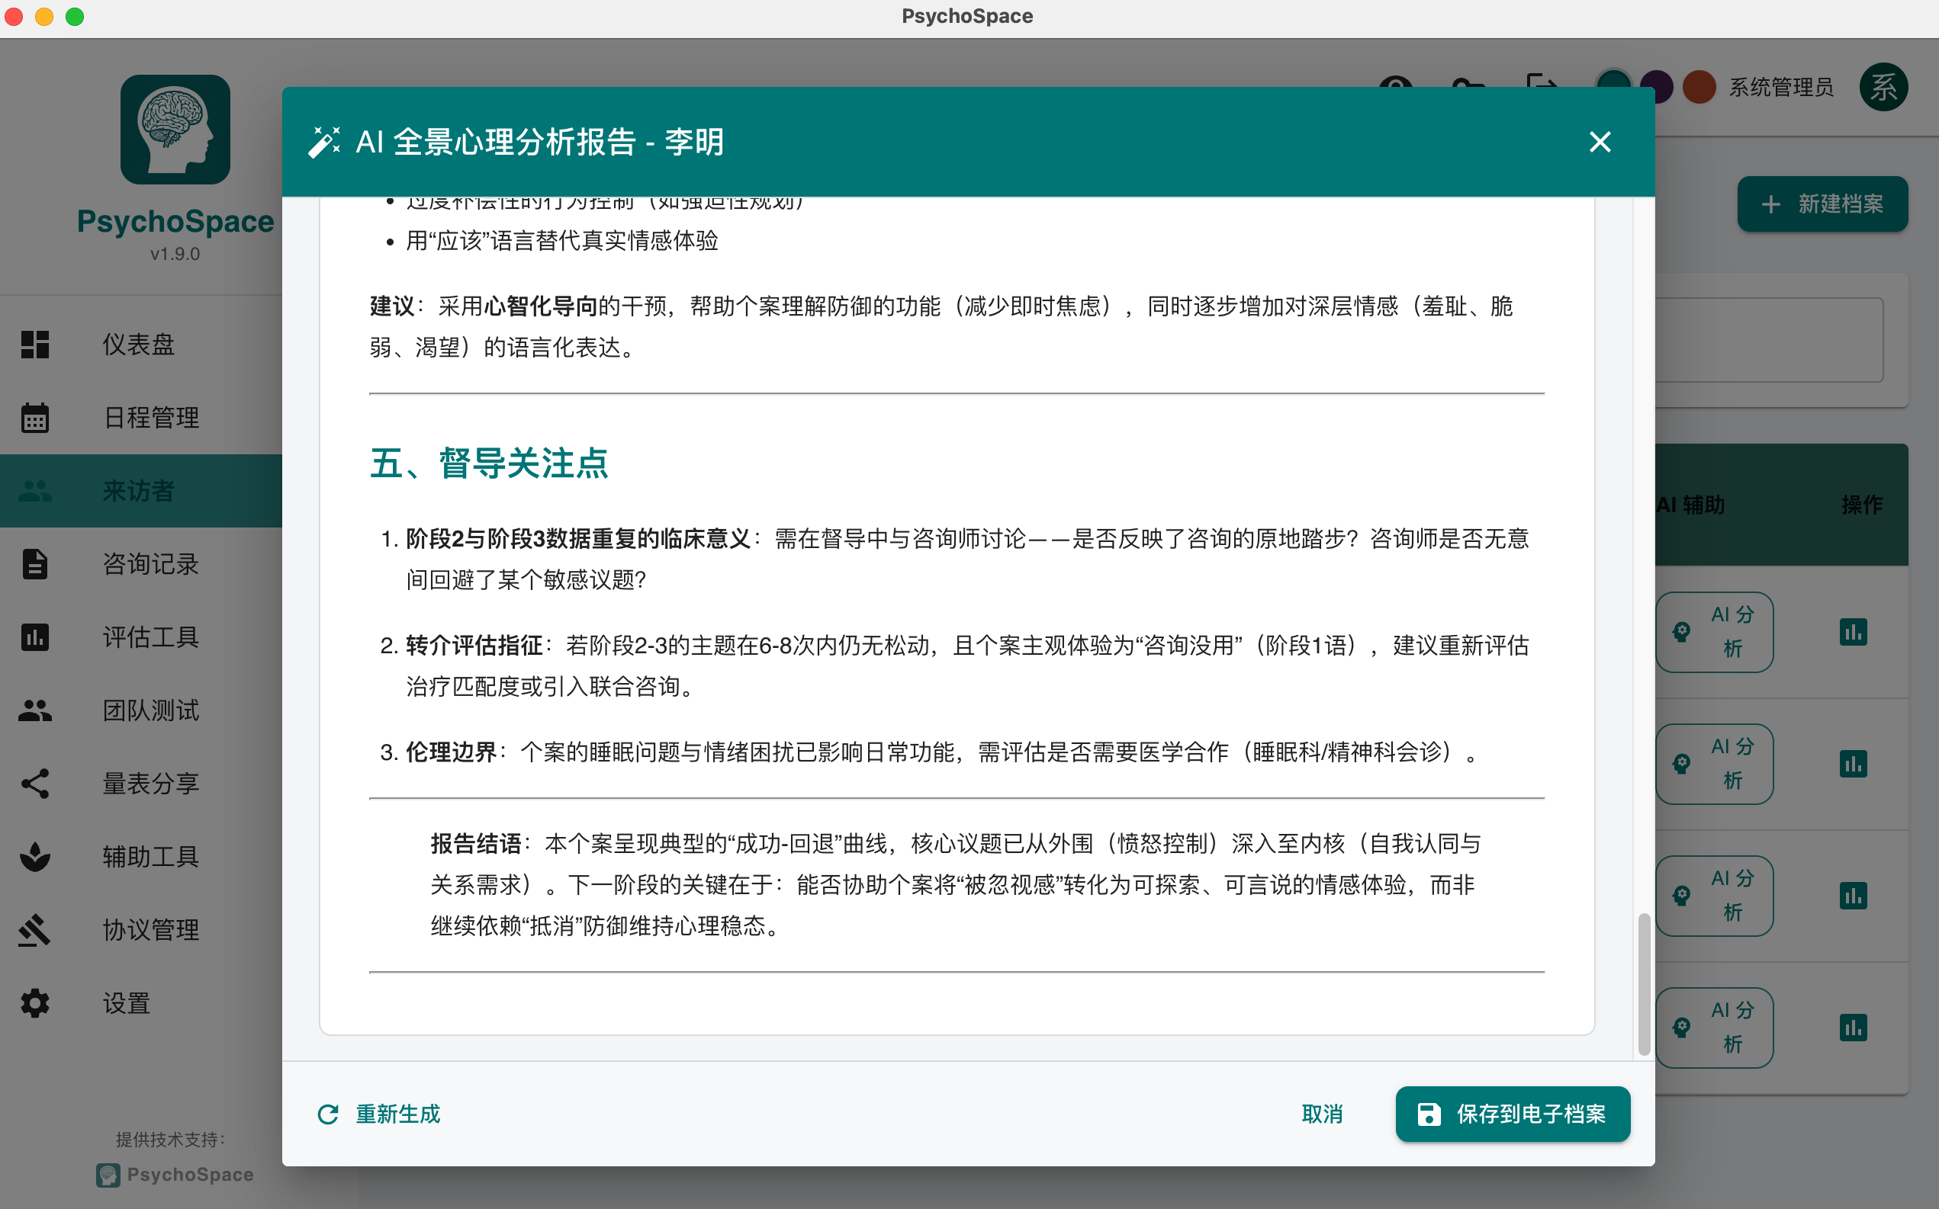
Task: Click the 量表分享 share icon
Action: coord(35,784)
